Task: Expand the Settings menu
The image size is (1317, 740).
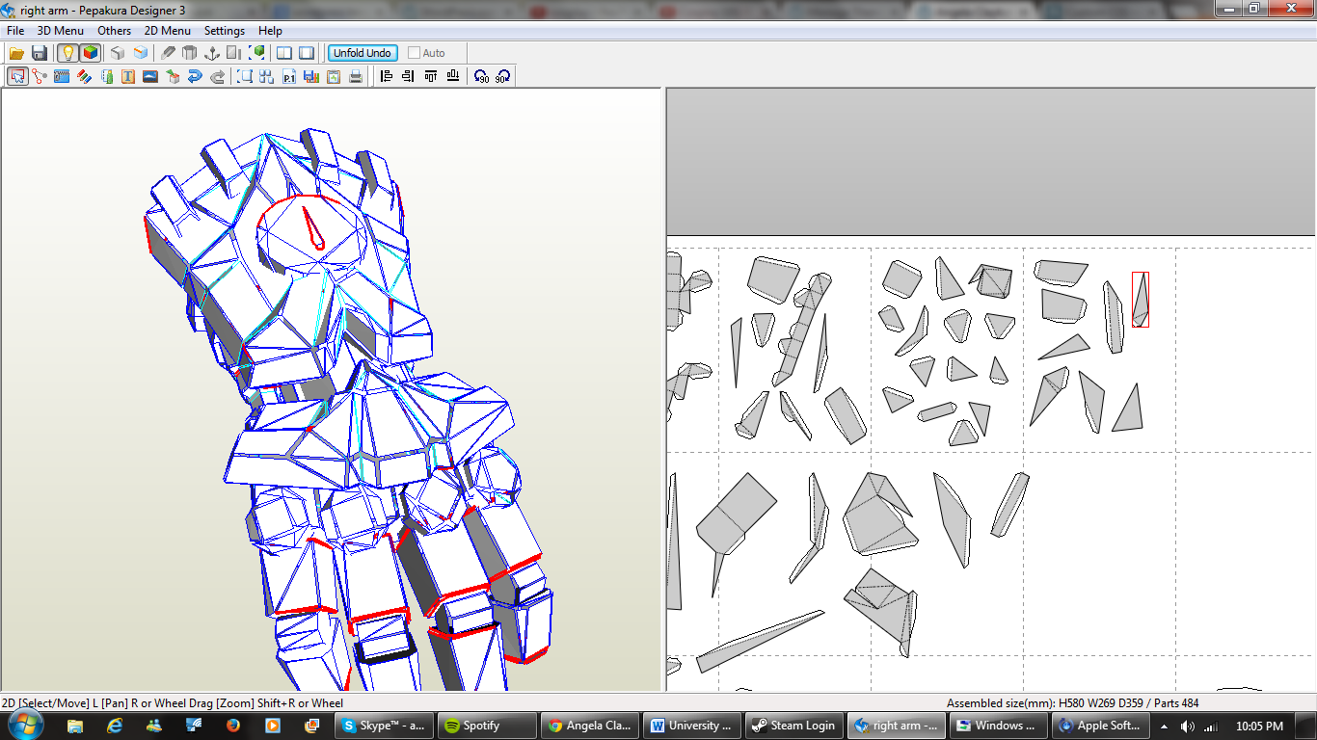Action: [224, 31]
